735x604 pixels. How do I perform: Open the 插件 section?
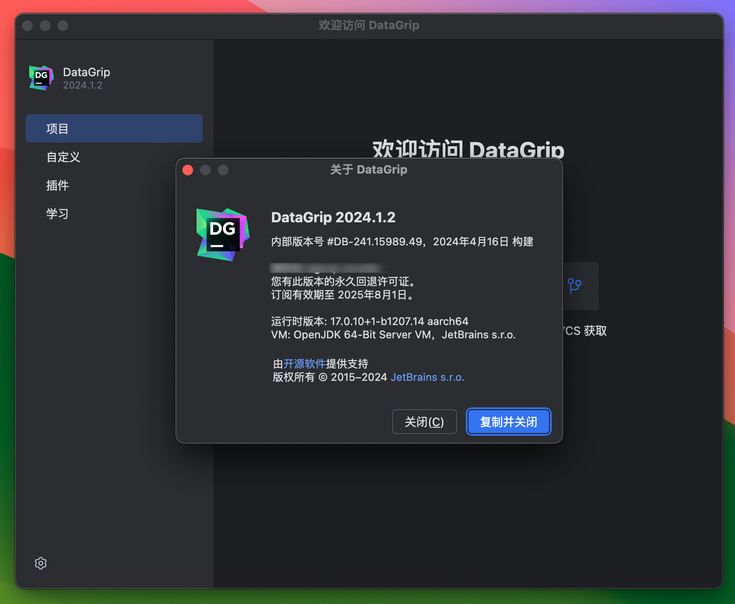[x=58, y=186]
